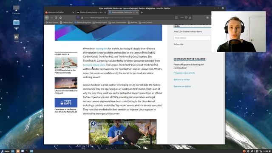The height and width of the screenshot is (153, 272).
Task: Open the network connections tray icon
Action: pos(261,151)
